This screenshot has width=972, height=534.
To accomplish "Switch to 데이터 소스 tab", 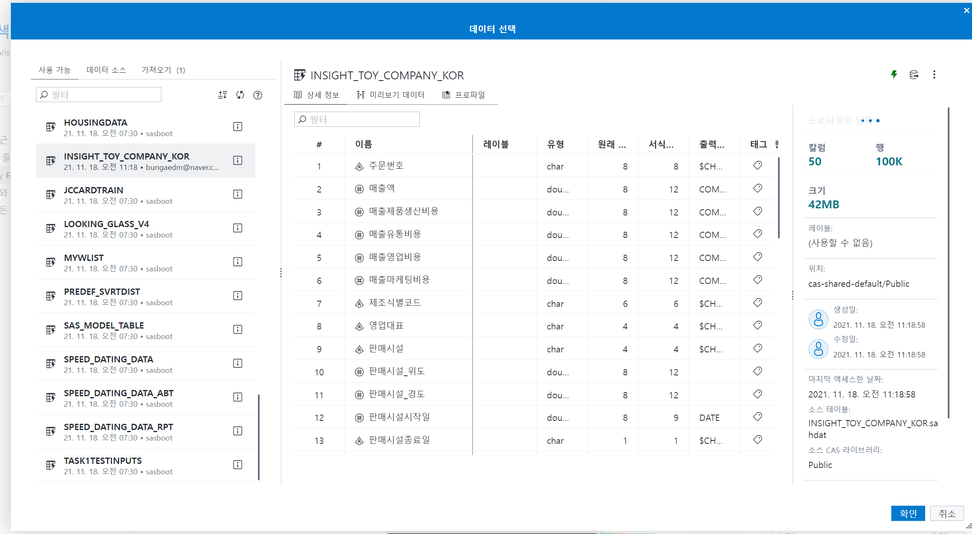I will pos(106,70).
